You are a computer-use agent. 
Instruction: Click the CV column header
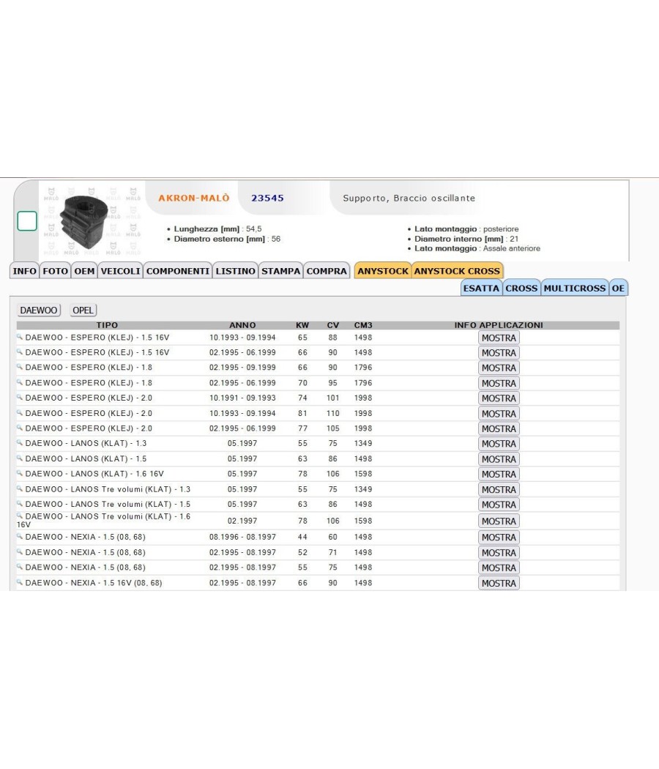click(x=333, y=324)
